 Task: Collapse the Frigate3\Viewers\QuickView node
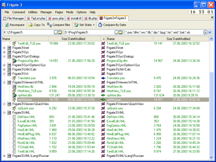click(4, 104)
